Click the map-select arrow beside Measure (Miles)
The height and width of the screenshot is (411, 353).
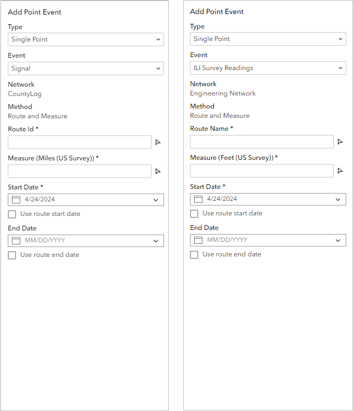[158, 171]
